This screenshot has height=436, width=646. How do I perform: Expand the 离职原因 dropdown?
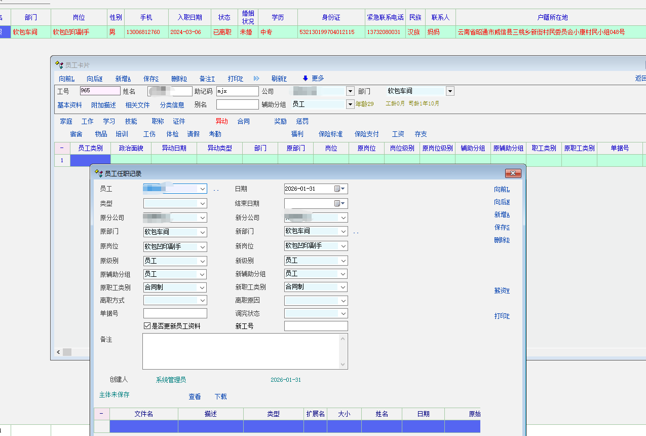344,301
